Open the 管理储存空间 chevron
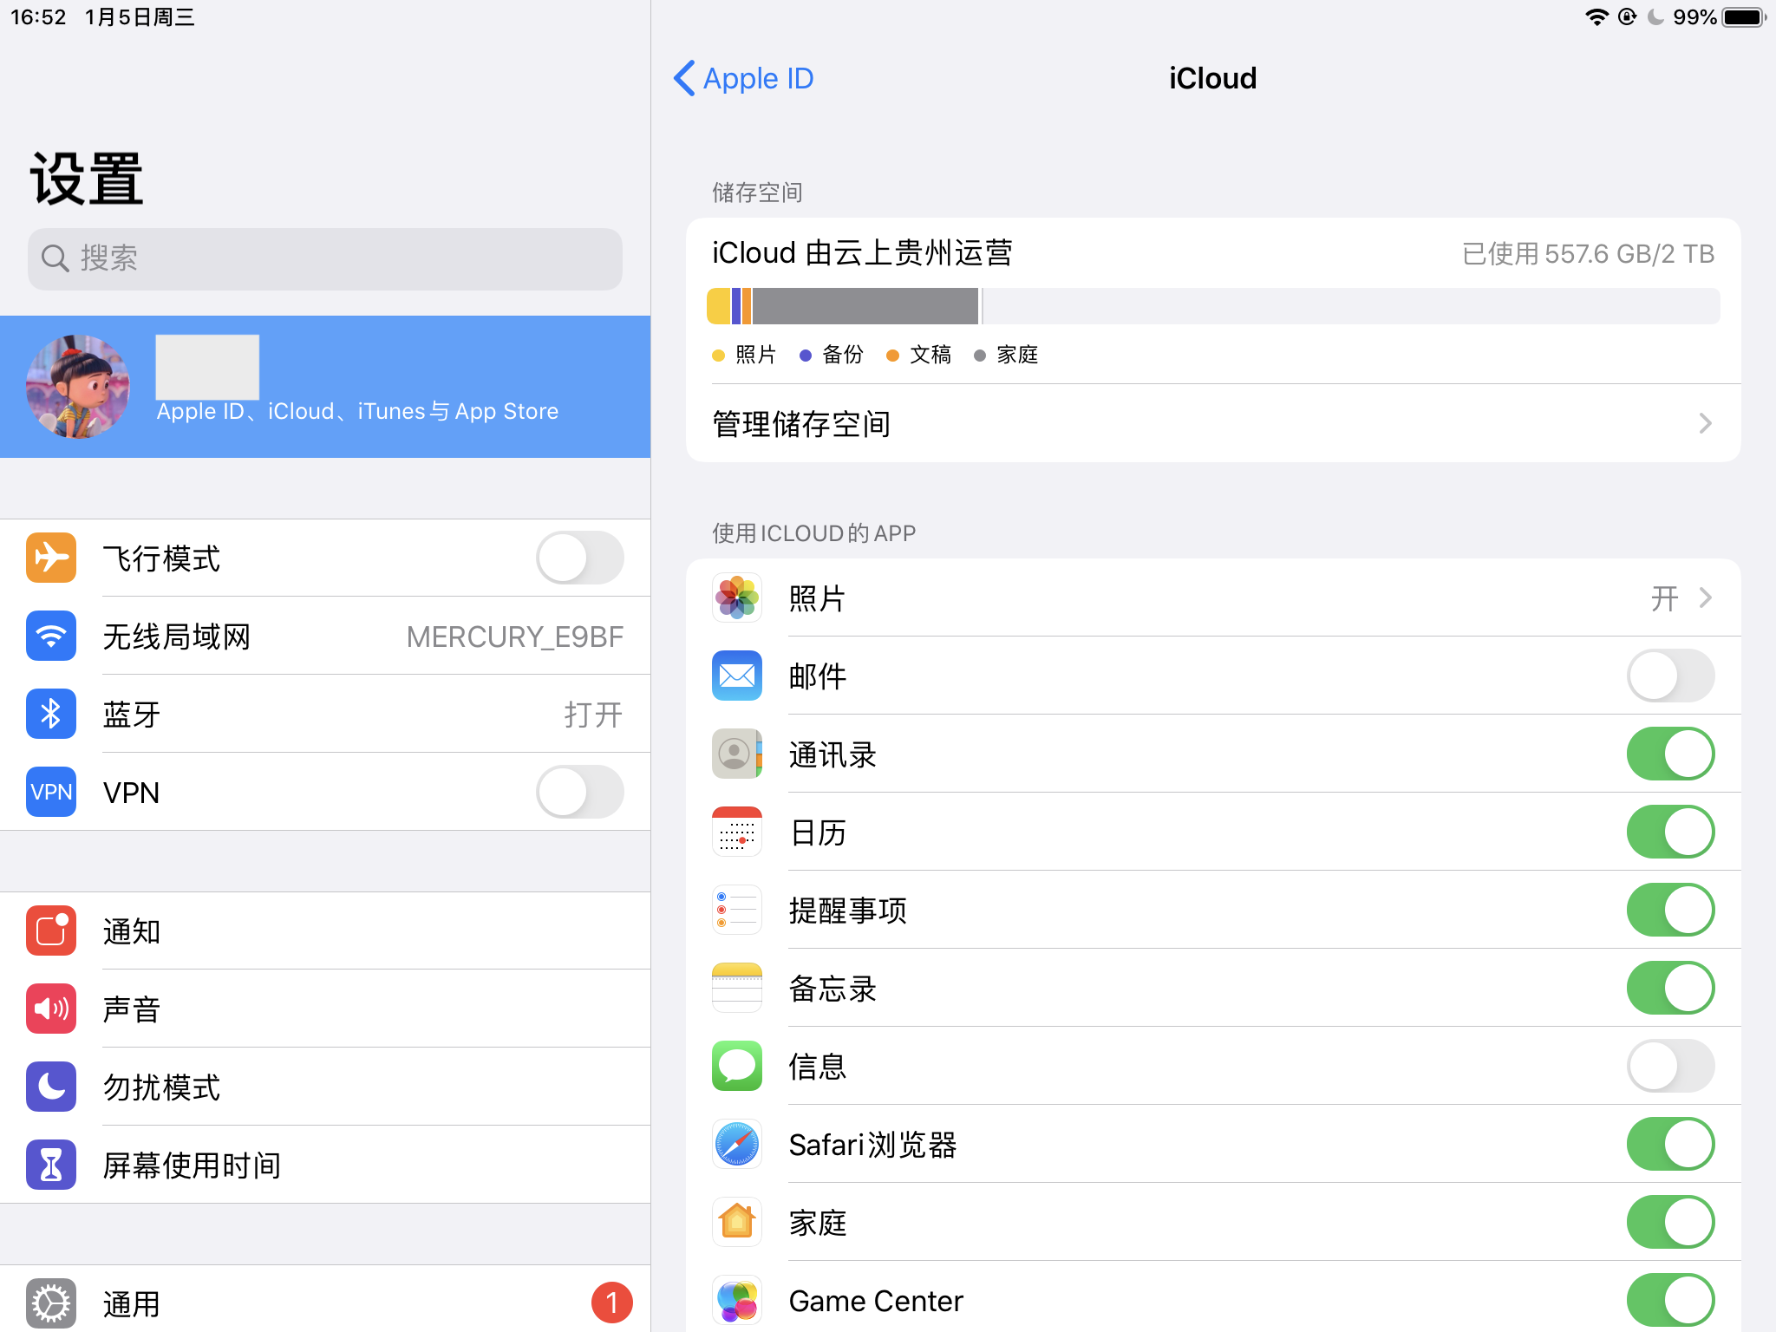 pyautogui.click(x=1705, y=423)
